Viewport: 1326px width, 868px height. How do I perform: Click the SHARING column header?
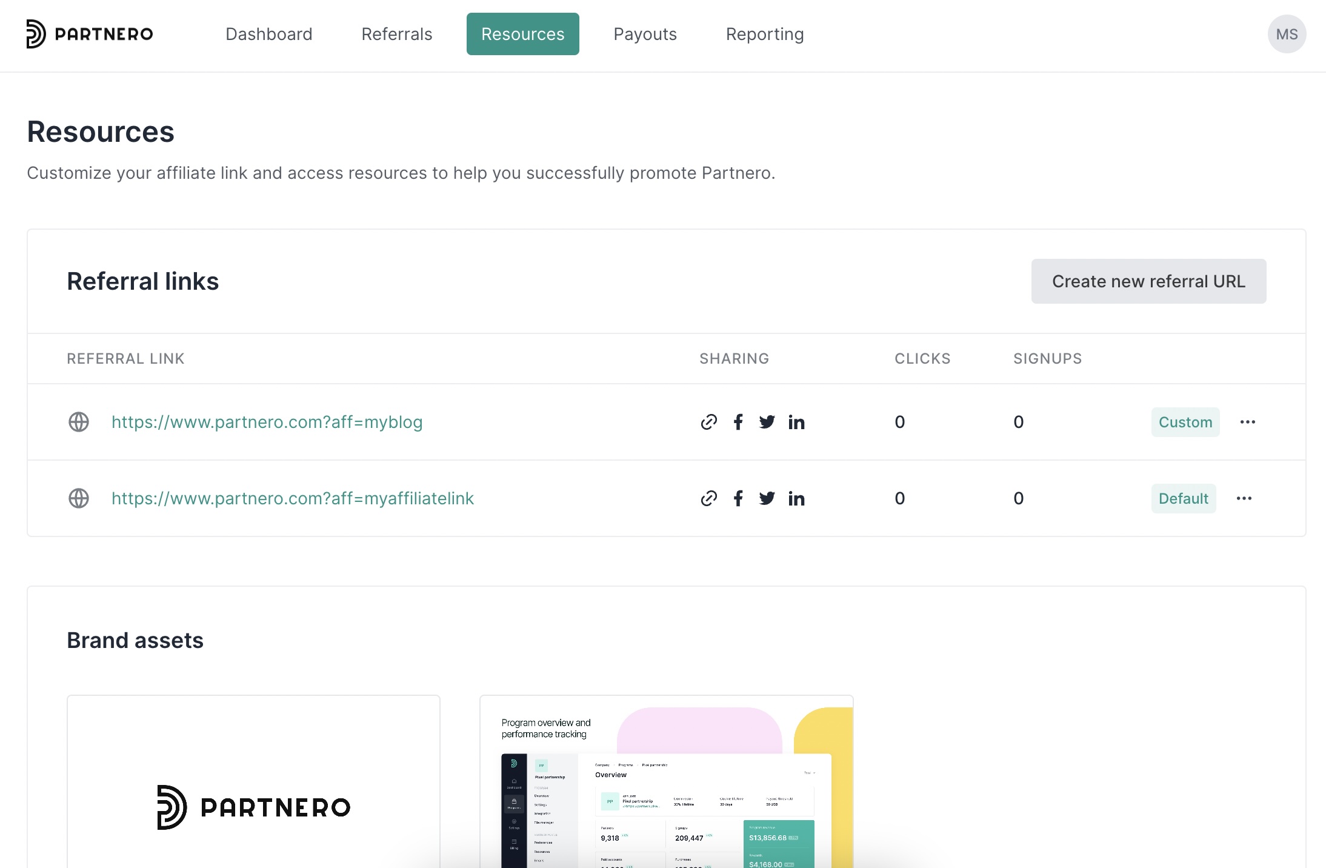(735, 359)
